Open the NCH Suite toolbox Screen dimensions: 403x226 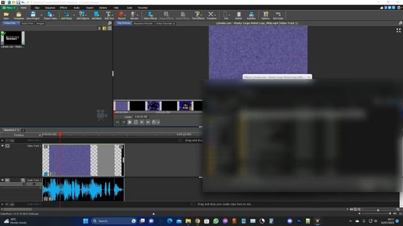coord(278,15)
